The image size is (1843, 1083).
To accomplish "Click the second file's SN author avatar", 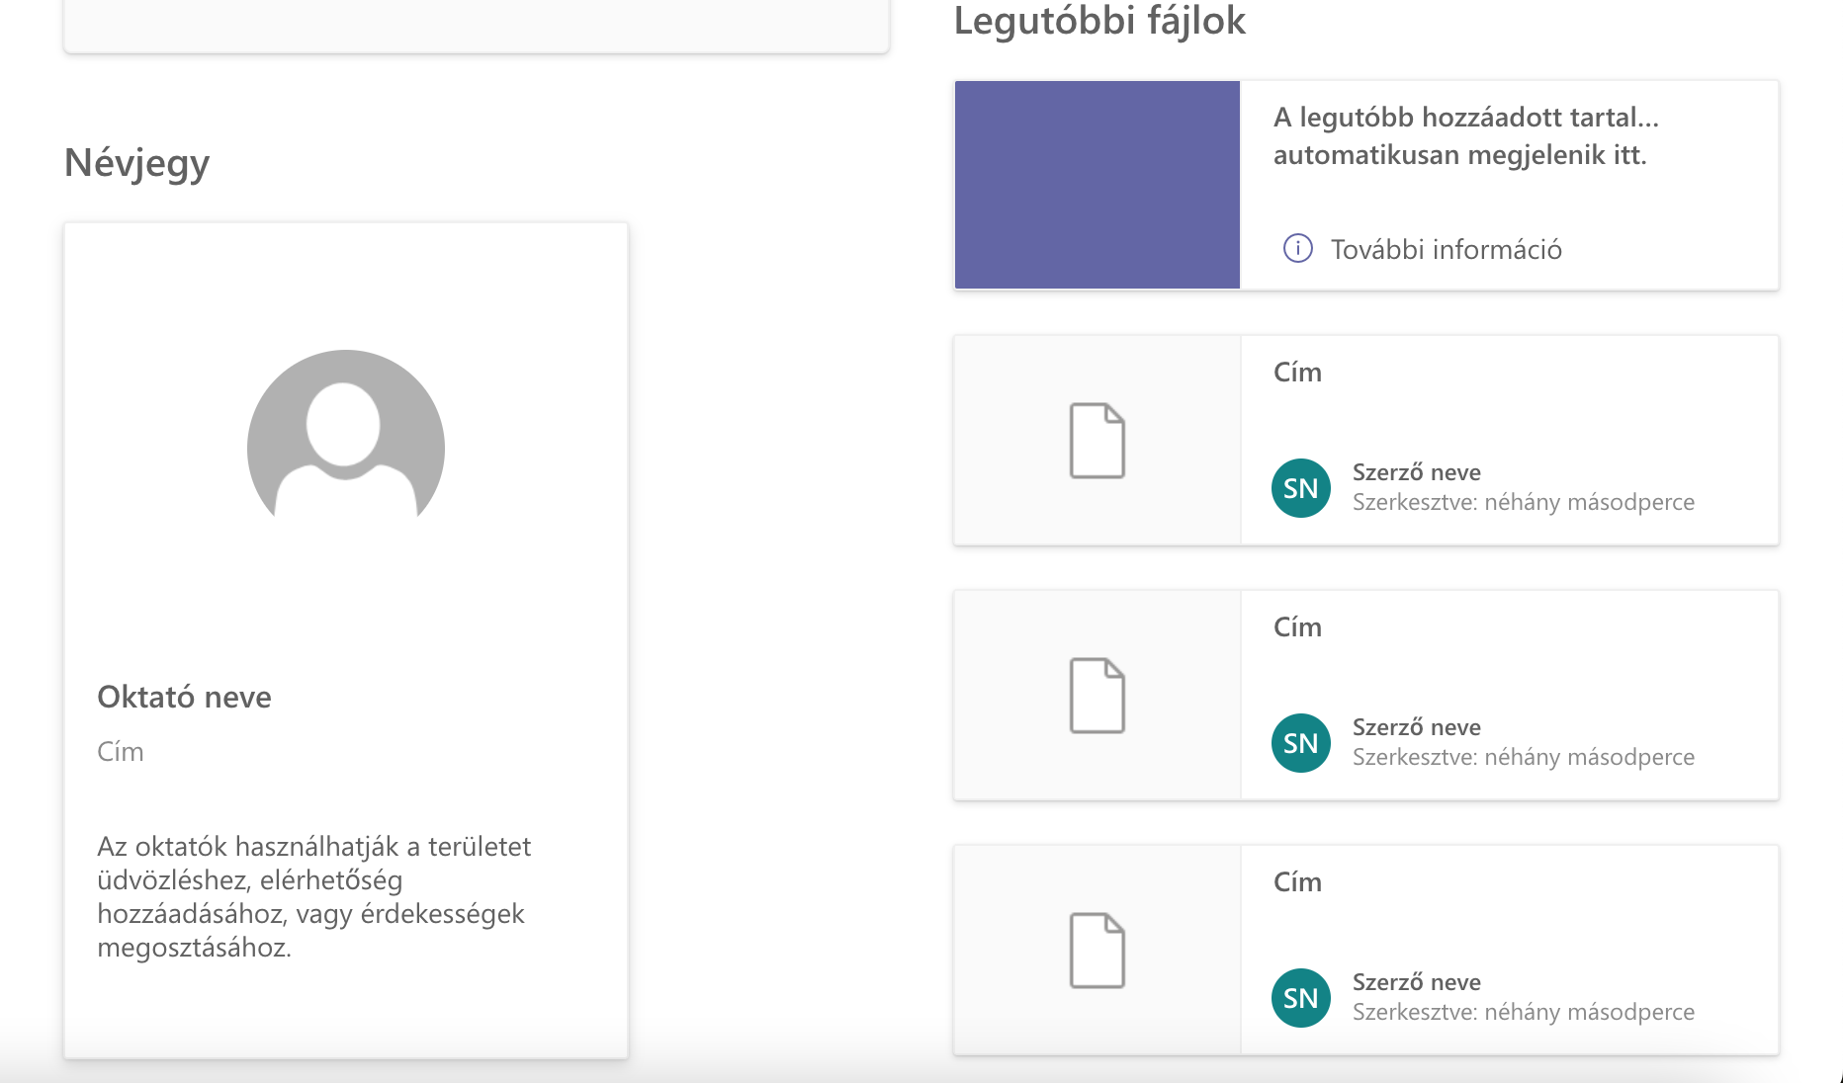I will 1301,743.
